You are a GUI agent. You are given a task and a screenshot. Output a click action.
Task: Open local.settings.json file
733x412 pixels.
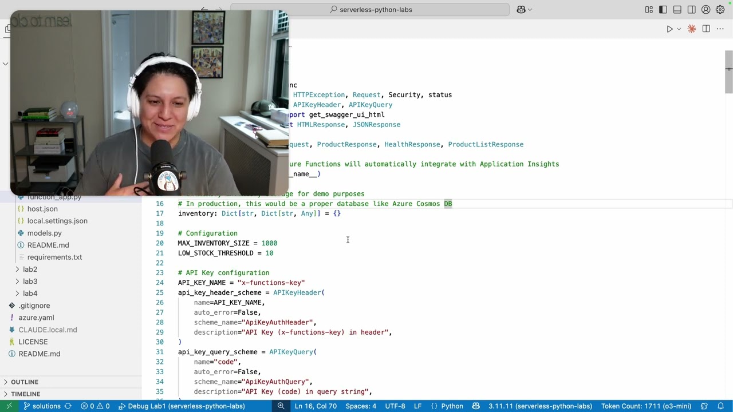coord(57,221)
